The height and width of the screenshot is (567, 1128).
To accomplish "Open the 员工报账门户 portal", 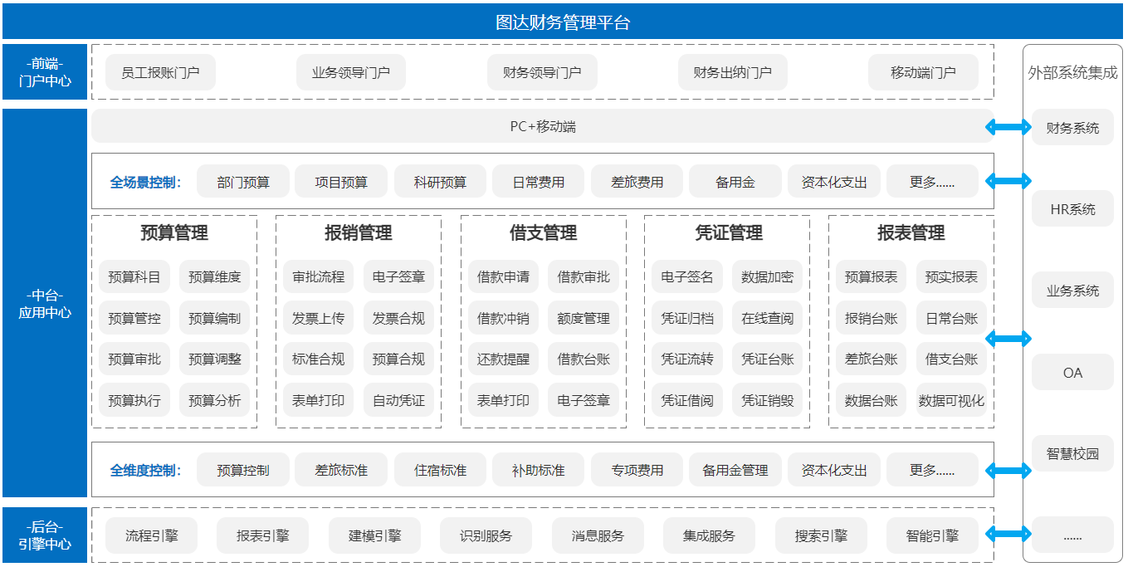I will click(159, 72).
